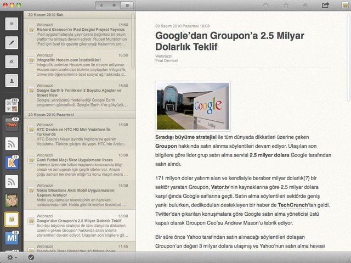Screen dimensions: 351x263
Task: Open the orange K feed icon with 31 unread
Action: (x=11, y=163)
